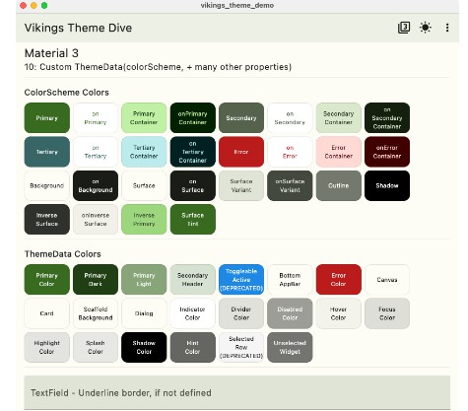Click the Inverse Surface swatch

pos(47,220)
